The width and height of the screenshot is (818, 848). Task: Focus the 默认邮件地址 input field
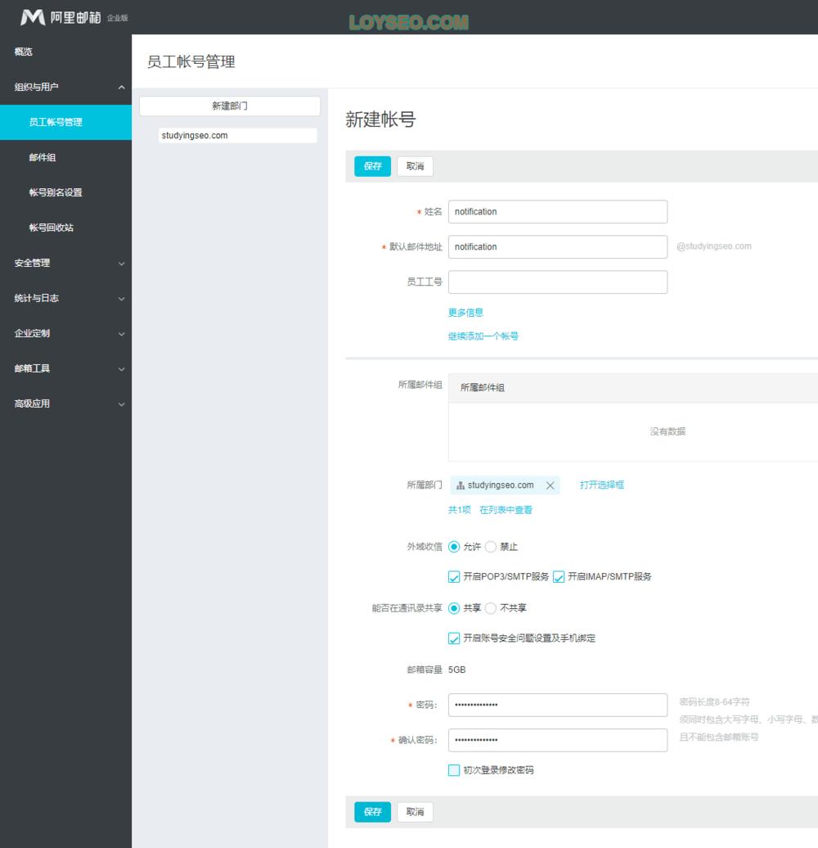coord(558,246)
